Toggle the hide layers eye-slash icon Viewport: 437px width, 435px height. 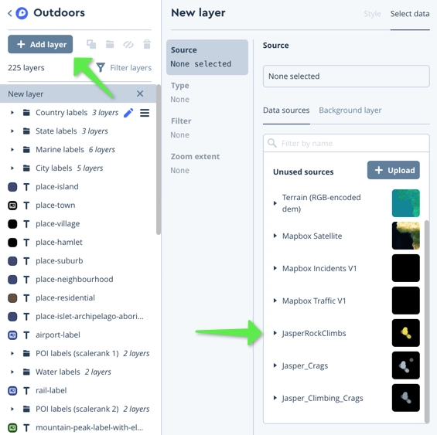click(x=128, y=44)
